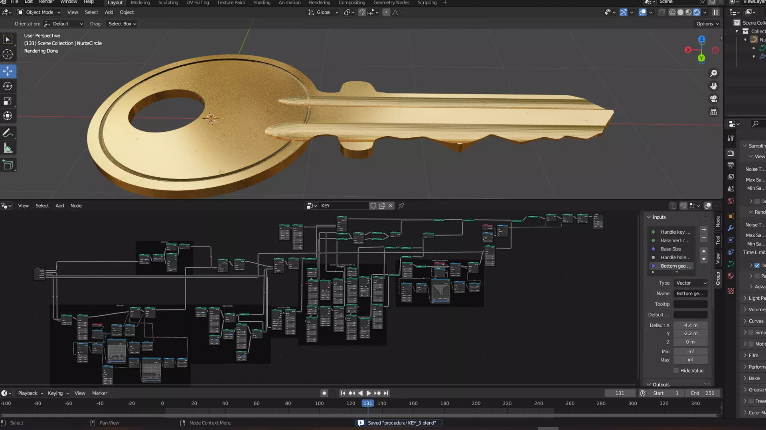Click the Default X value field
The width and height of the screenshot is (766, 430).
point(691,325)
